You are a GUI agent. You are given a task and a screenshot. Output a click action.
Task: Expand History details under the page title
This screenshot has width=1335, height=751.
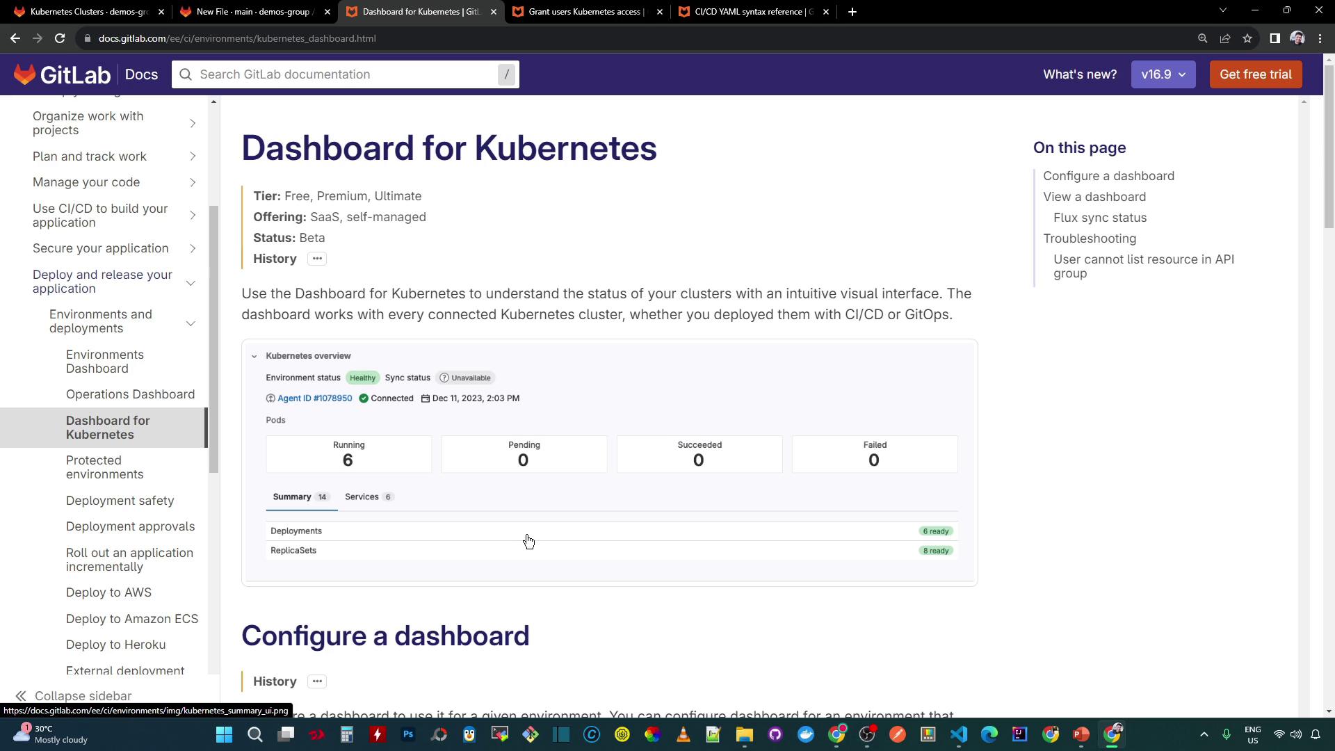click(317, 259)
